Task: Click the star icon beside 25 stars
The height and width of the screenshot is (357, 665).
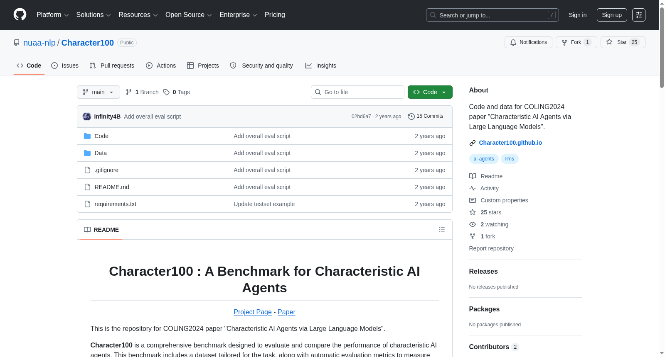Action: [x=473, y=212]
